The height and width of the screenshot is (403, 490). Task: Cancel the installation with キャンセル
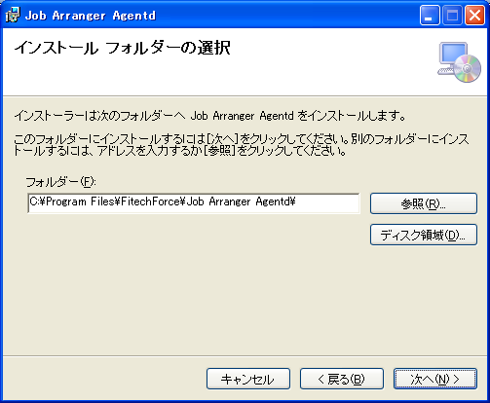coord(248,379)
